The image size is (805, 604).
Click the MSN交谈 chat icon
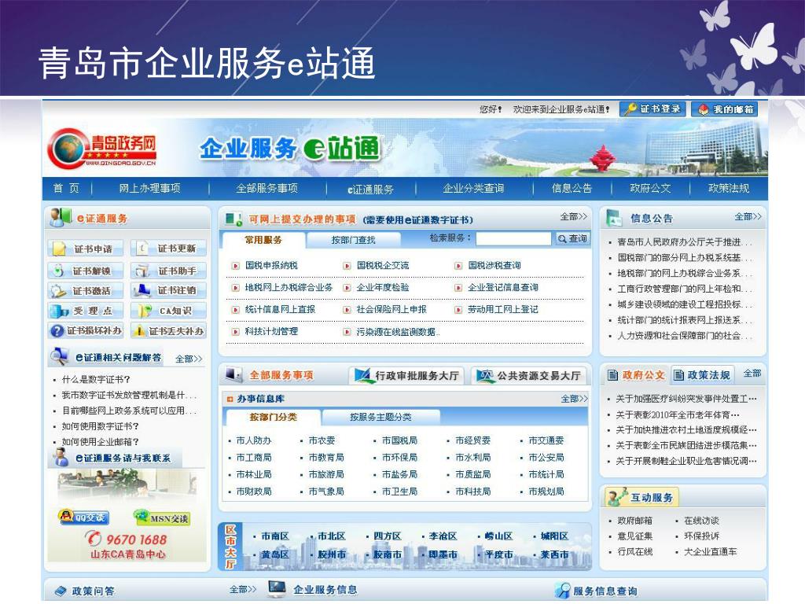click(x=161, y=517)
